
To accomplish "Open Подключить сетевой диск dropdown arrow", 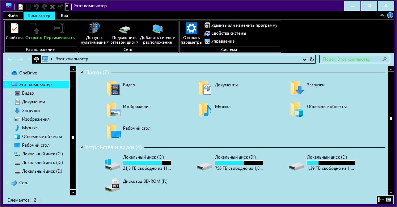I will pos(138,42).
